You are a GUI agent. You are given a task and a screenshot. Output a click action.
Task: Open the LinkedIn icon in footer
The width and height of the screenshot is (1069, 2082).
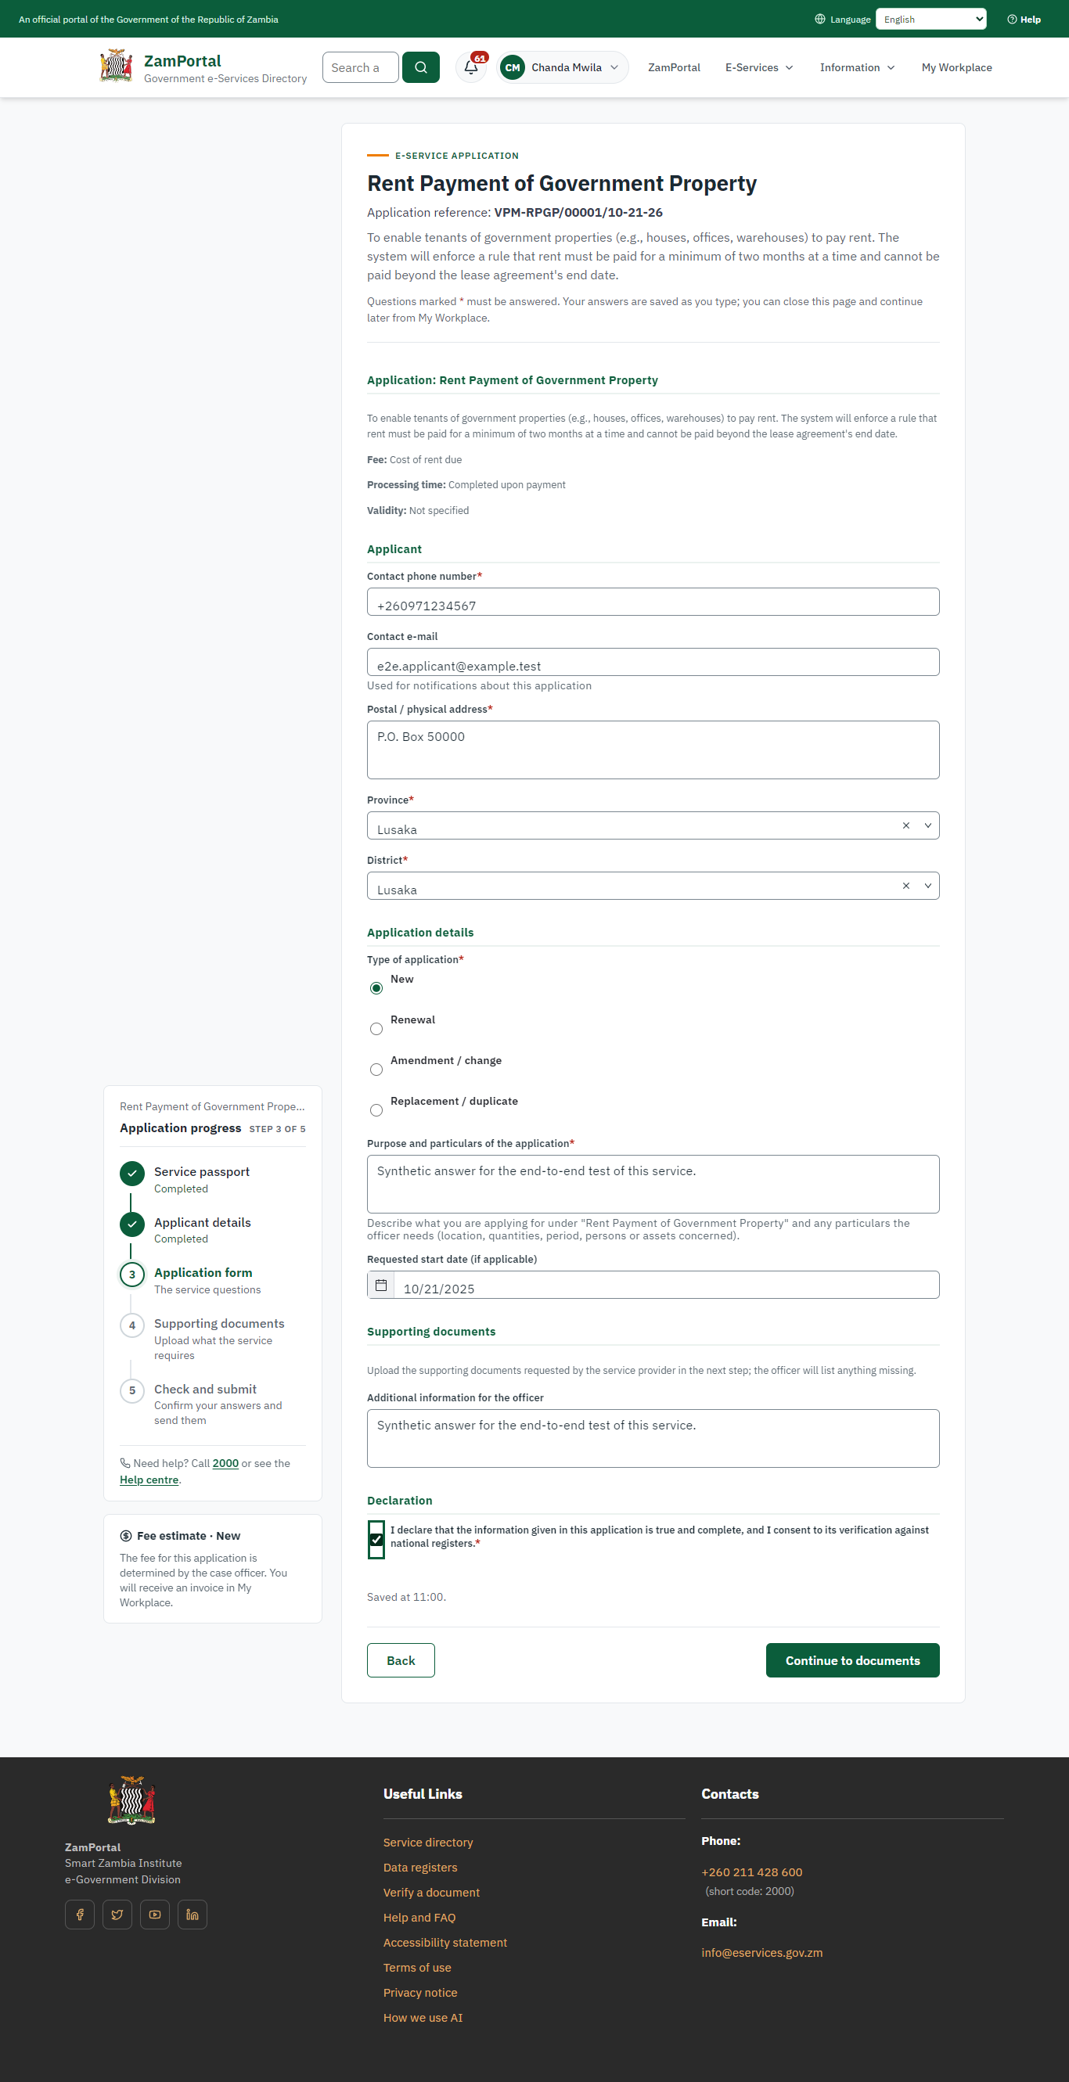(193, 1915)
